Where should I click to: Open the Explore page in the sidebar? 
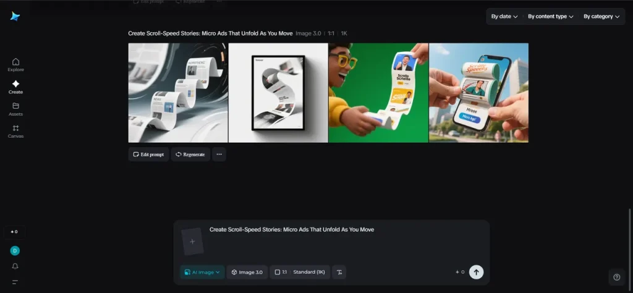(15, 64)
